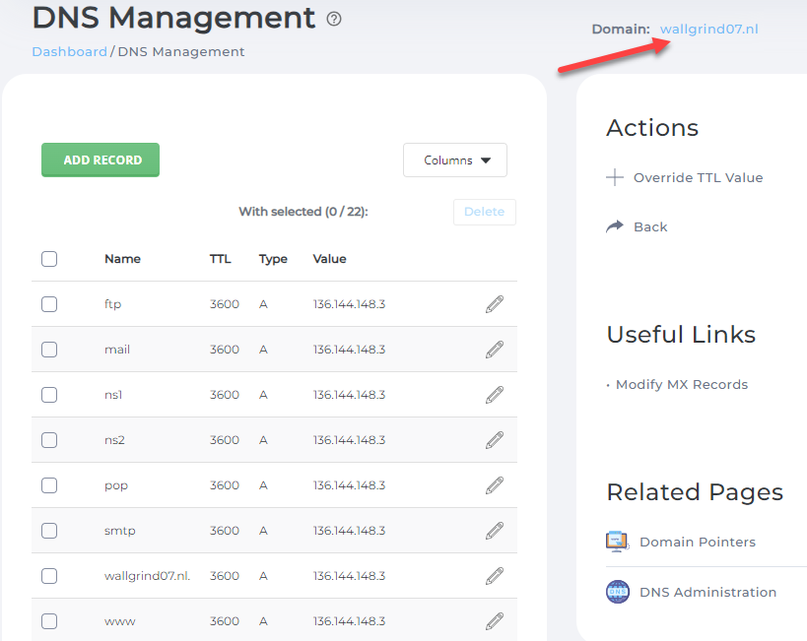
Task: Click the Domain Pointers icon
Action: tap(618, 542)
